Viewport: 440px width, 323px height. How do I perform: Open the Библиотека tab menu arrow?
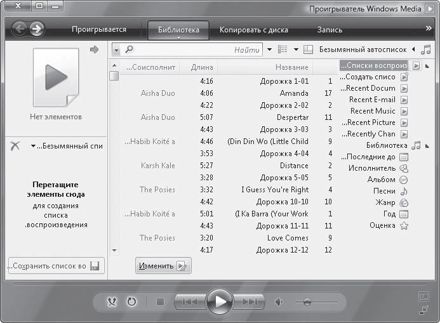pos(178,37)
